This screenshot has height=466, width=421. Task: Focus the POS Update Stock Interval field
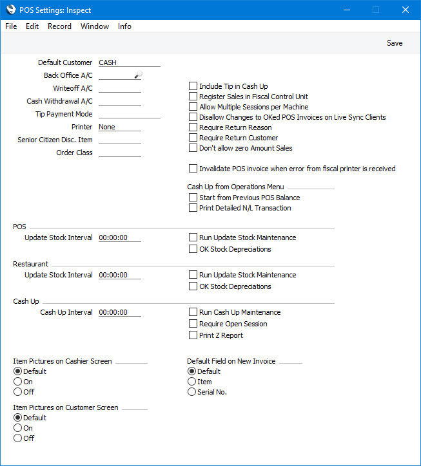pos(119,238)
